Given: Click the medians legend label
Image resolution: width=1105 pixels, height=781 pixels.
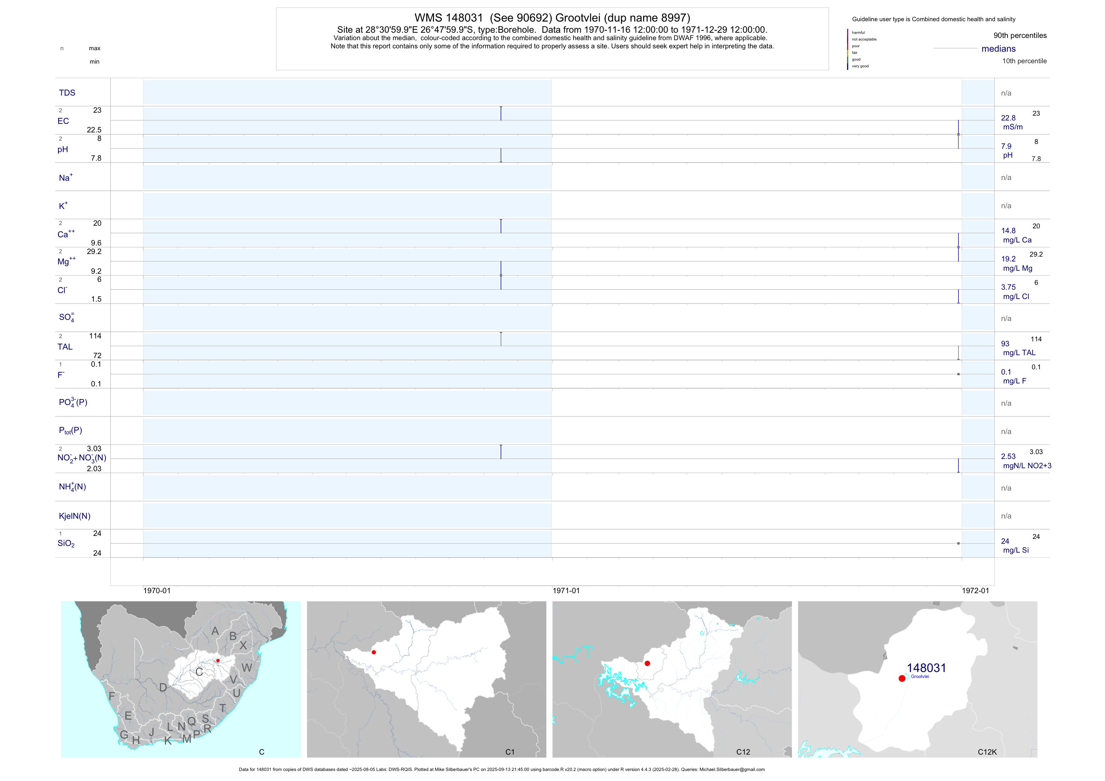Looking at the screenshot, I should 999,49.
